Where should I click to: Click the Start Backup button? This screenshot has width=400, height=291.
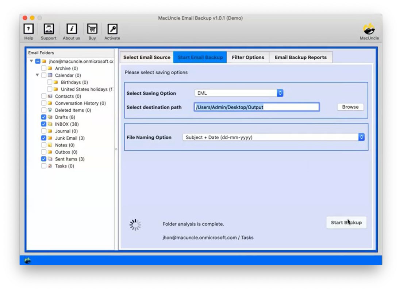click(x=346, y=223)
